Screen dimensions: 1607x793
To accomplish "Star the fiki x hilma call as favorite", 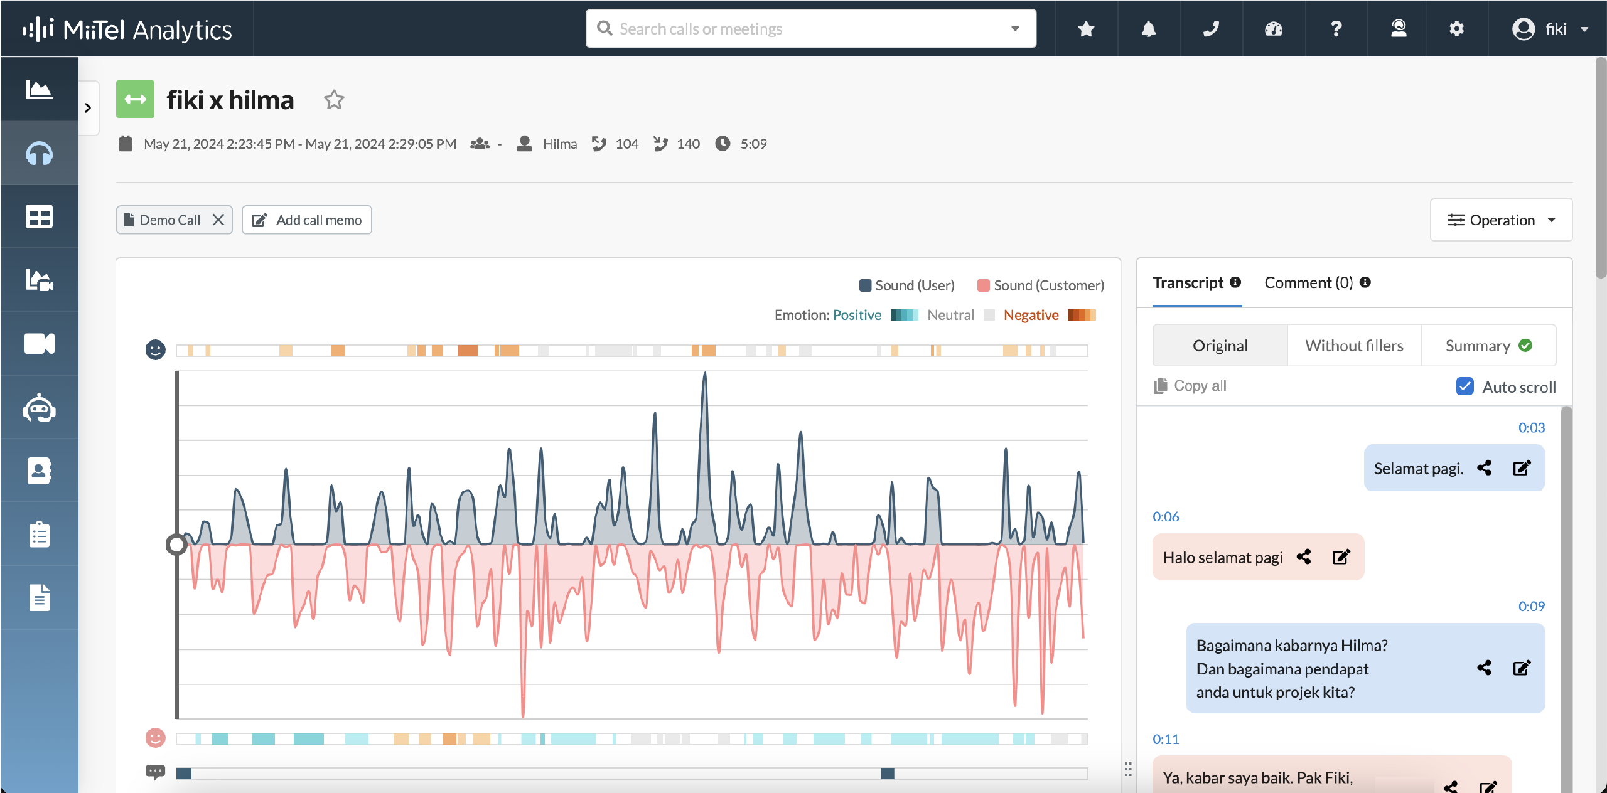I will 334,100.
